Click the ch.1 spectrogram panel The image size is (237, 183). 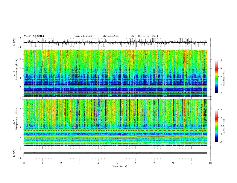116,73
